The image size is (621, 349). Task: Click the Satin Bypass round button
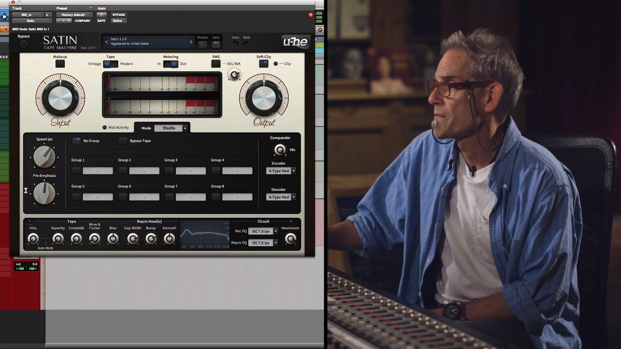tap(23, 44)
